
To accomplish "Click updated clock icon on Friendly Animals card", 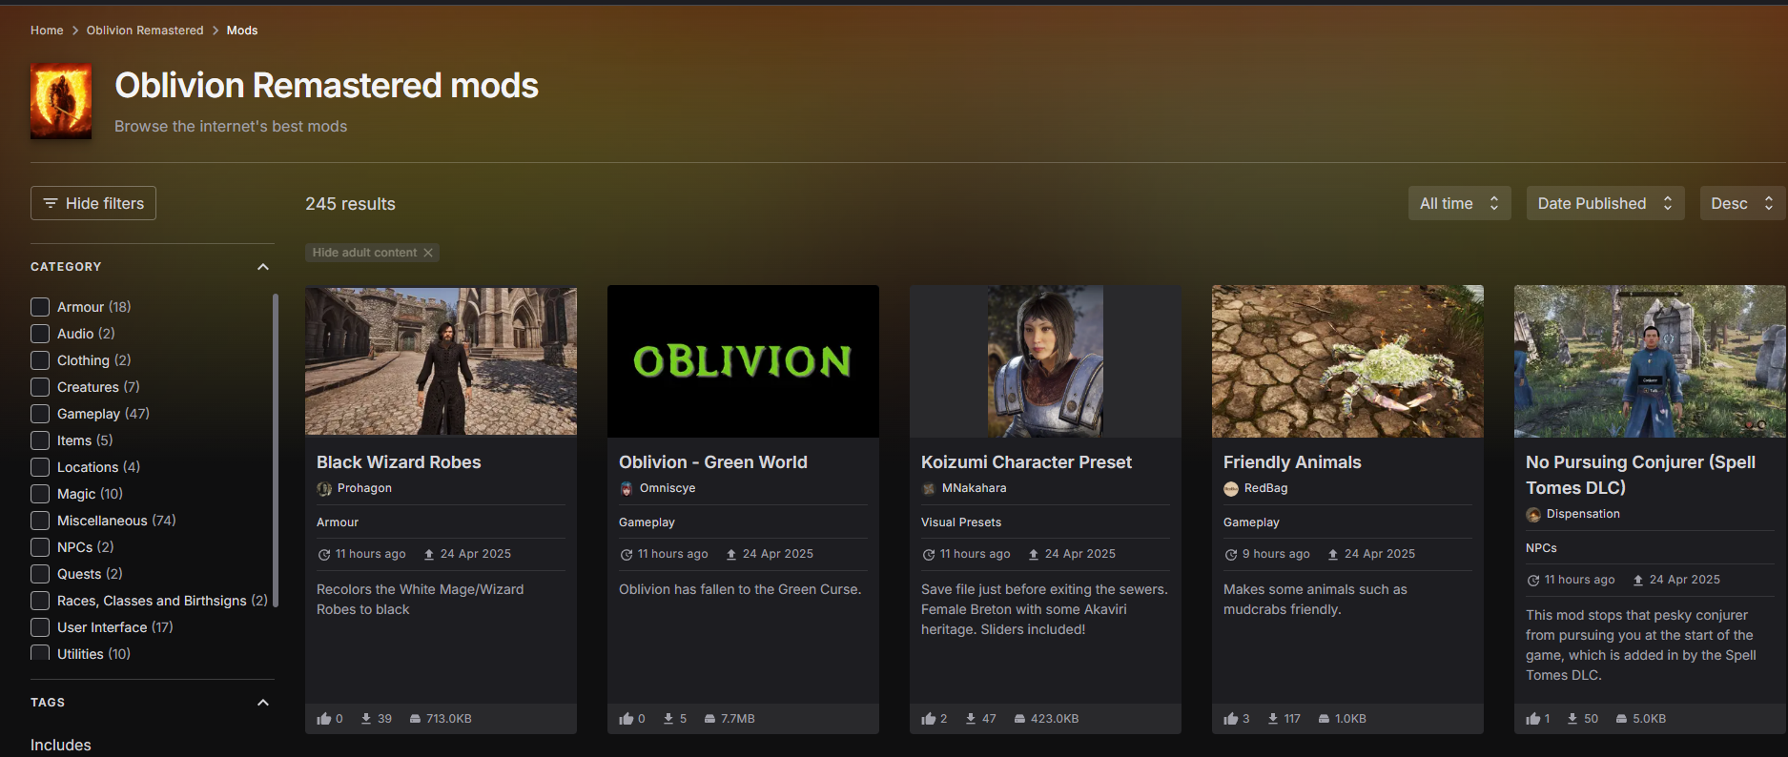I will point(1231,554).
